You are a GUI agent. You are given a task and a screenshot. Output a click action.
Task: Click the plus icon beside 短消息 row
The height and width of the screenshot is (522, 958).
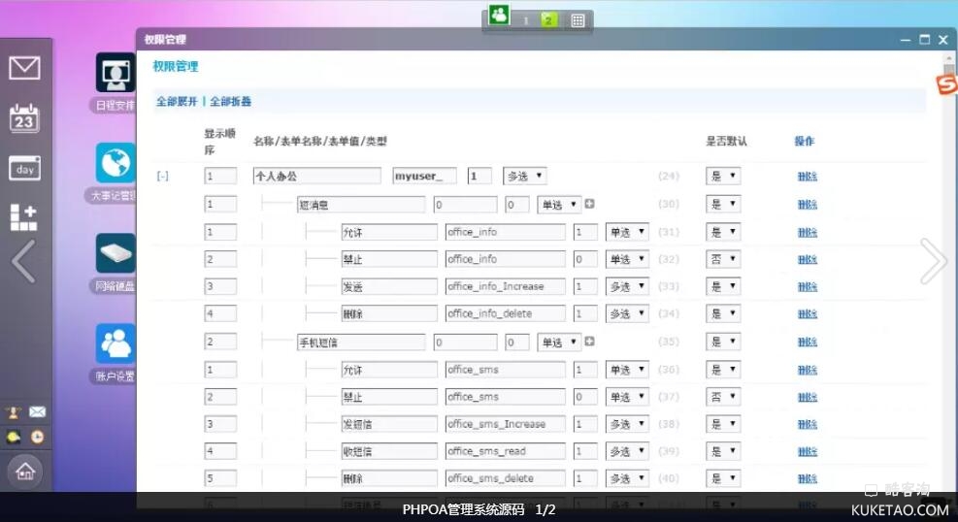(x=589, y=204)
